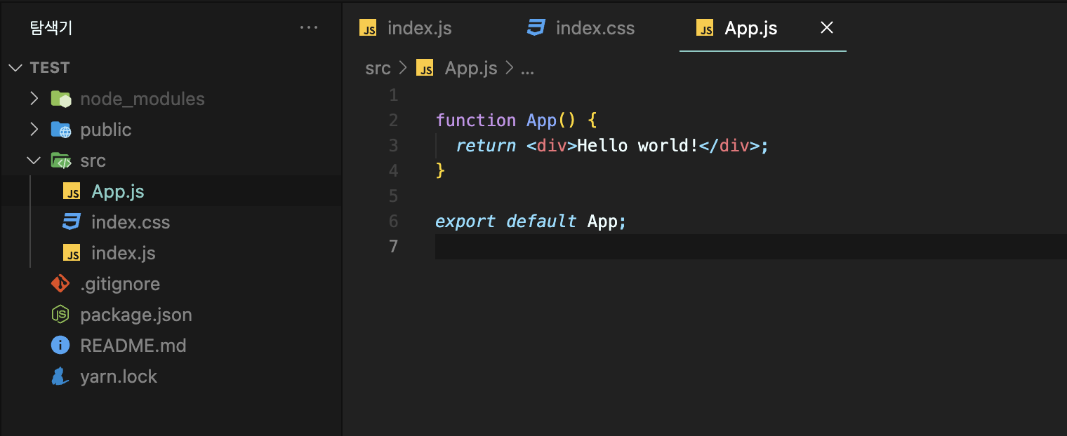
Task: Click the JS icon beside App.js in explorer
Action: pyautogui.click(x=71, y=191)
